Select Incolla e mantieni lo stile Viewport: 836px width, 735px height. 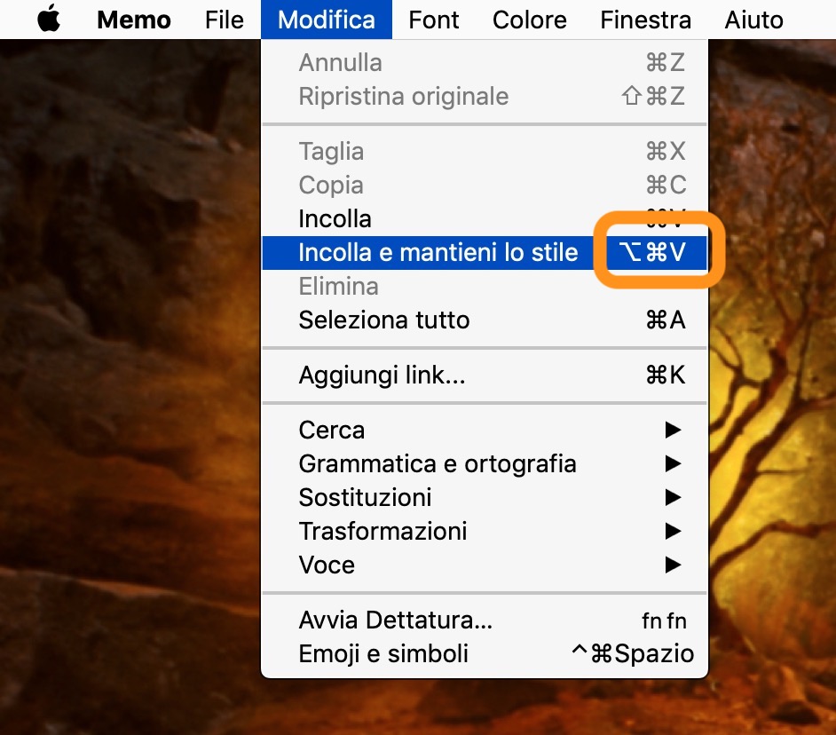438,253
